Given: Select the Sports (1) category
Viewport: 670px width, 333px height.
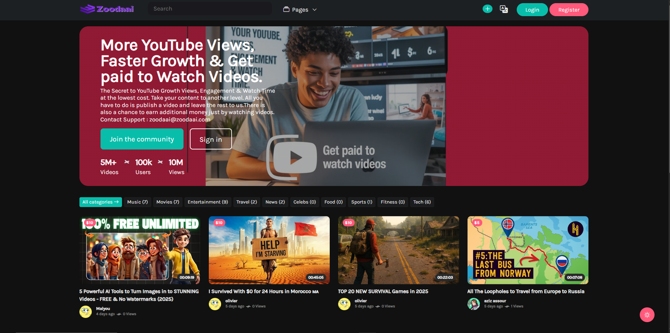Looking at the screenshot, I should tap(361, 202).
